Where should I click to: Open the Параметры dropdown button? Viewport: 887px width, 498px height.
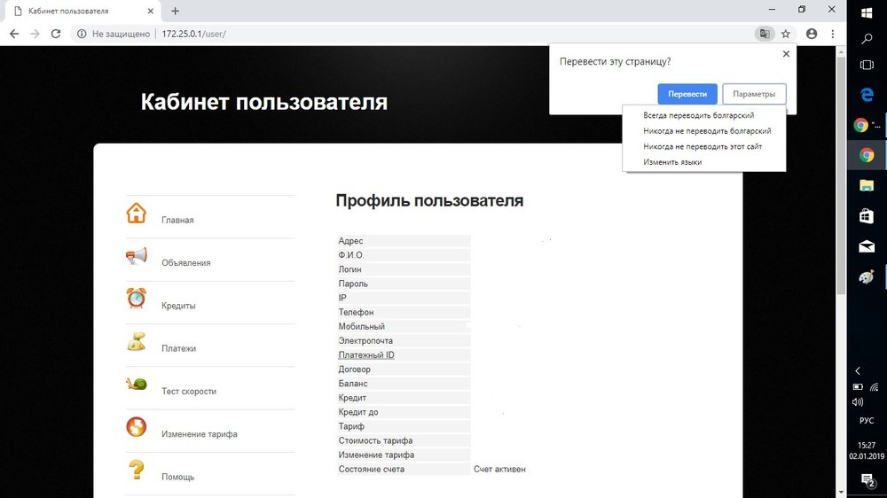tap(754, 94)
